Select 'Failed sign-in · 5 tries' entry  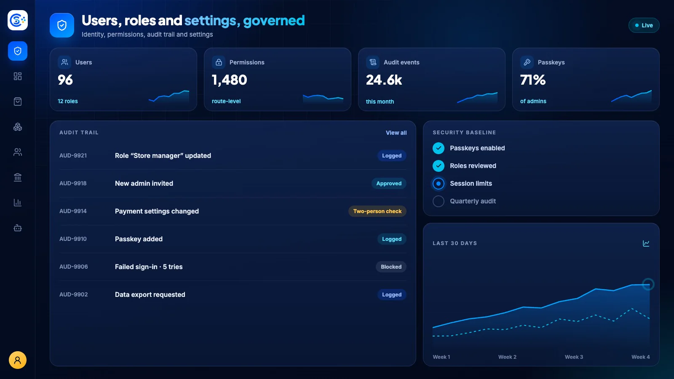click(x=233, y=267)
